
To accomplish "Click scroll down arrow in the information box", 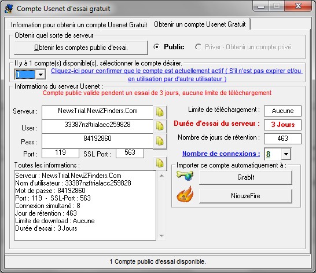I will [161, 235].
